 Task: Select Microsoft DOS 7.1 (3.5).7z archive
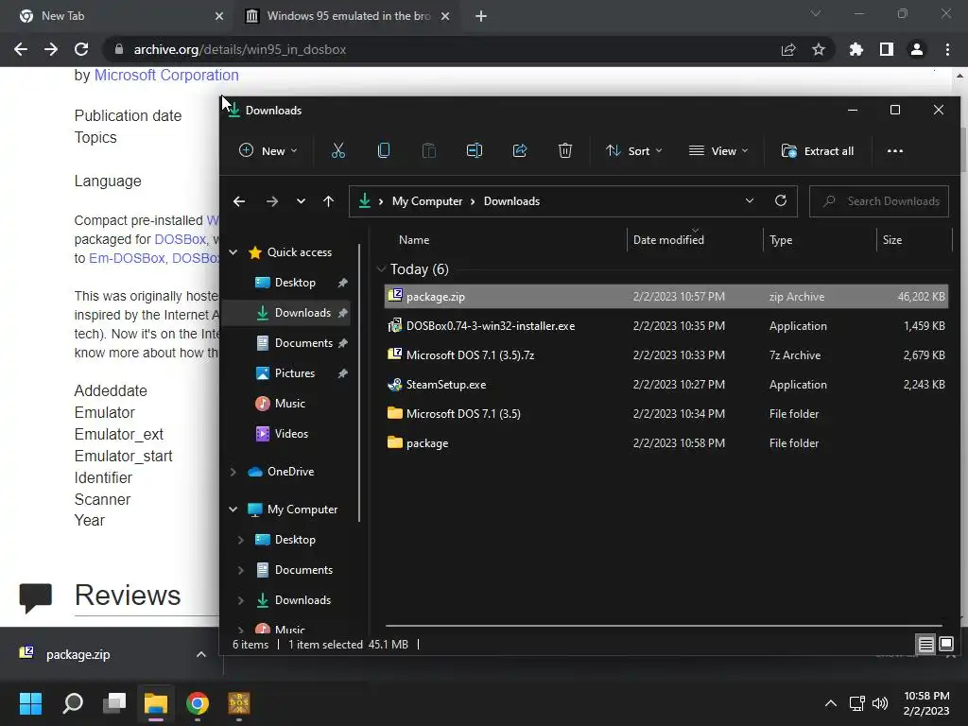coord(666,355)
